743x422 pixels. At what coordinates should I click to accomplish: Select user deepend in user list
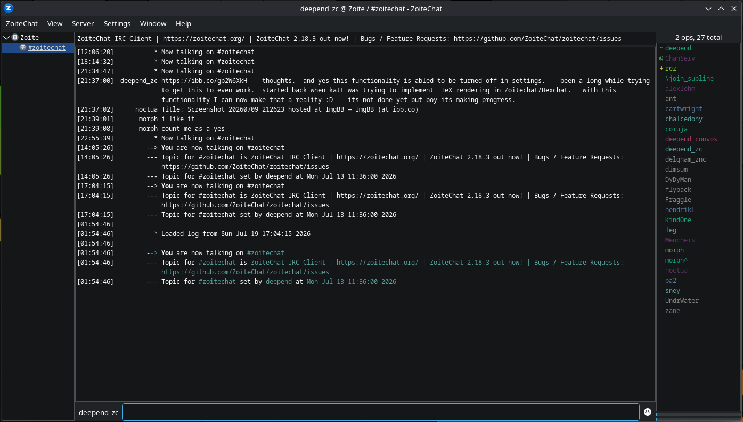tap(679, 48)
